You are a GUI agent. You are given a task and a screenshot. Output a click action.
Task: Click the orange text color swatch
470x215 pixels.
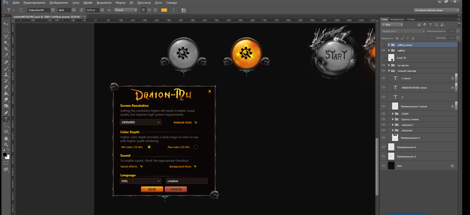pos(164,10)
